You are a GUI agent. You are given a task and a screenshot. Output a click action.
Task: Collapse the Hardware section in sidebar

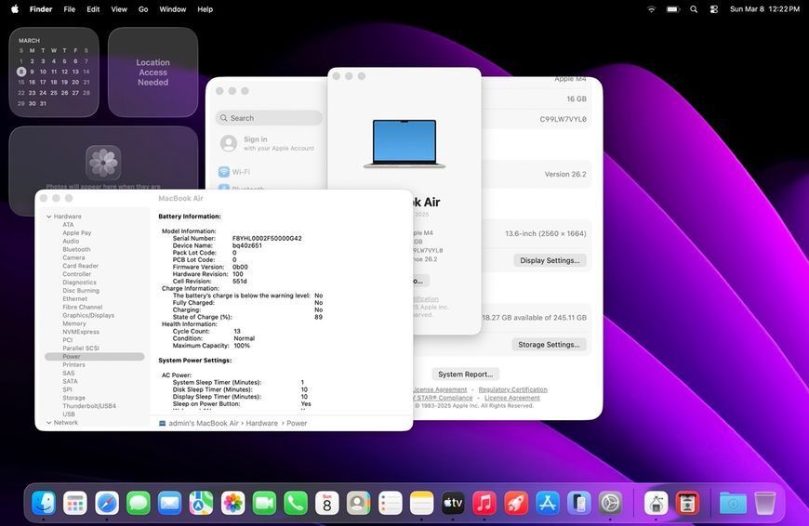pyautogui.click(x=49, y=217)
